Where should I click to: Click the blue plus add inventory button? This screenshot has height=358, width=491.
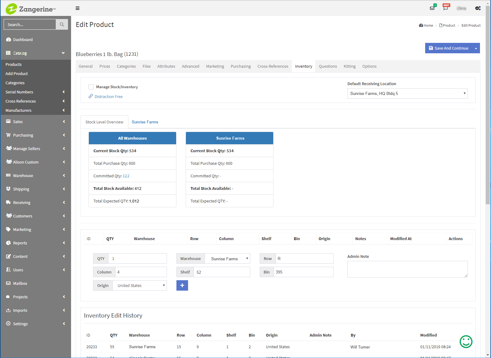[182, 285]
